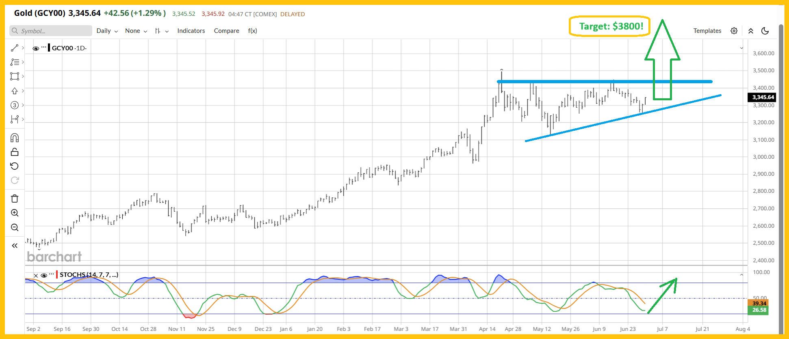The width and height of the screenshot is (789, 339).
Task: Click the STOCHS (14, 7, 7, ...) label
Action: point(89,275)
